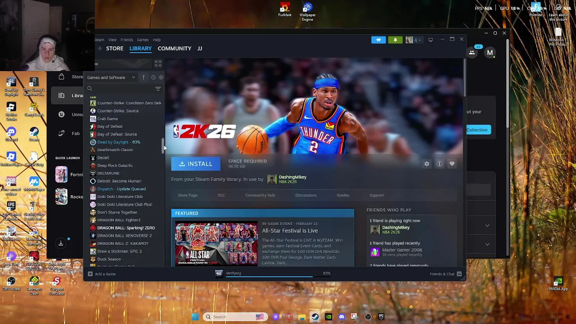The image size is (576, 324).
Task: Open the Discussions link
Action: pos(306,195)
